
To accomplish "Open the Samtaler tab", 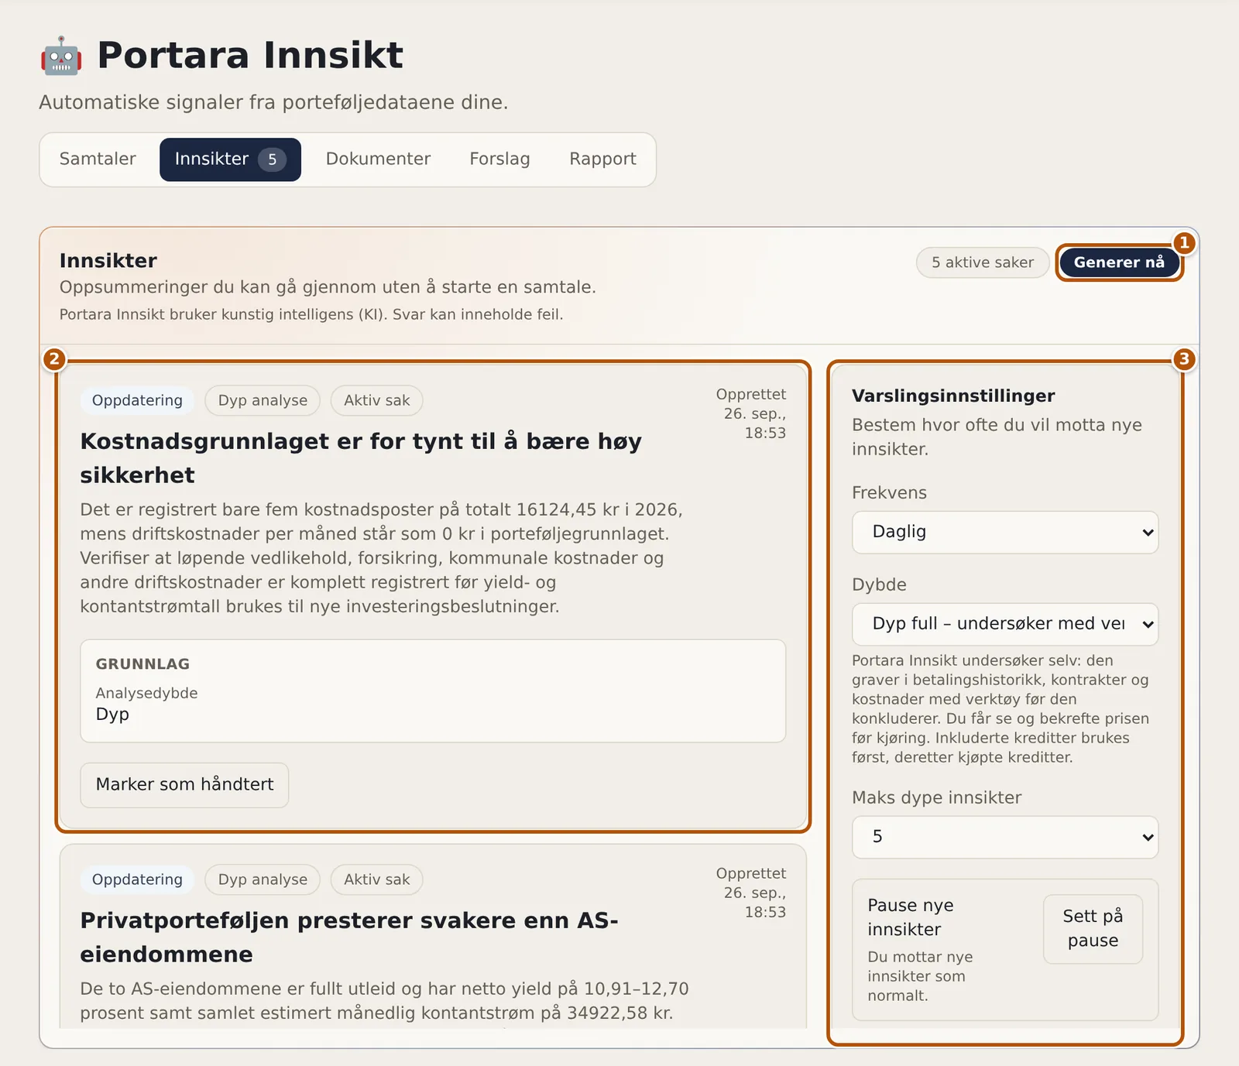I will click(x=98, y=159).
